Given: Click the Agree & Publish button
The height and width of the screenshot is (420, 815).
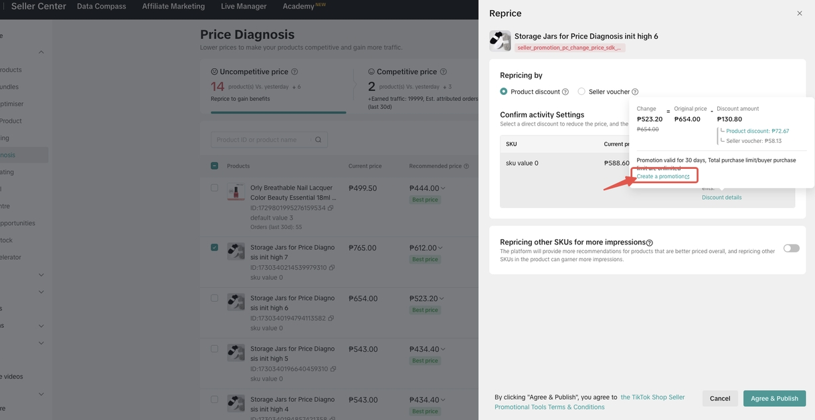Looking at the screenshot, I should [774, 399].
